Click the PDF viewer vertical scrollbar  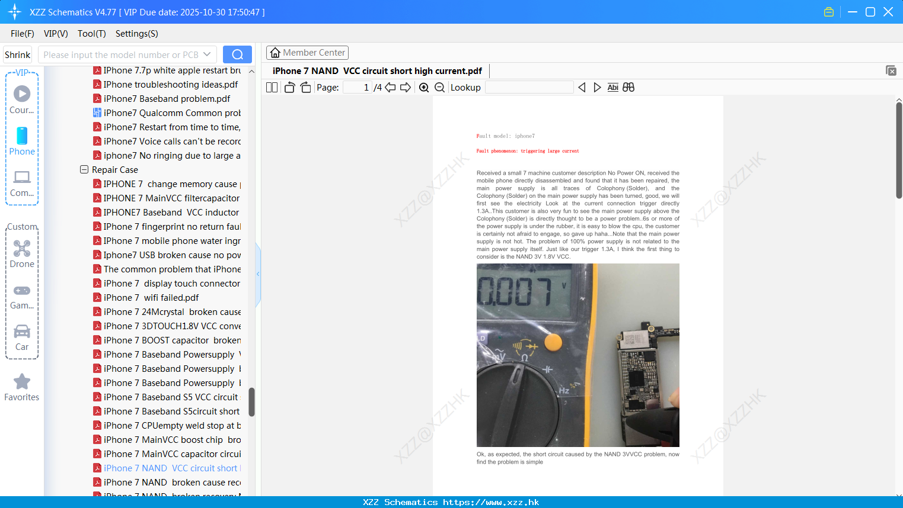click(x=899, y=150)
